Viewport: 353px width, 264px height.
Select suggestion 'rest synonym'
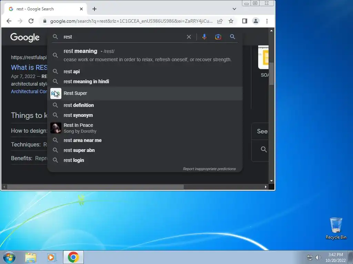click(x=145, y=115)
